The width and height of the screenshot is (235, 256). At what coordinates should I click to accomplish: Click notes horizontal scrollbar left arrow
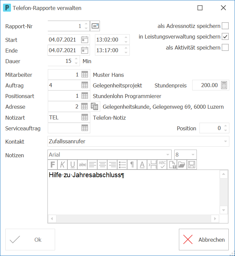pyautogui.click(x=52, y=219)
